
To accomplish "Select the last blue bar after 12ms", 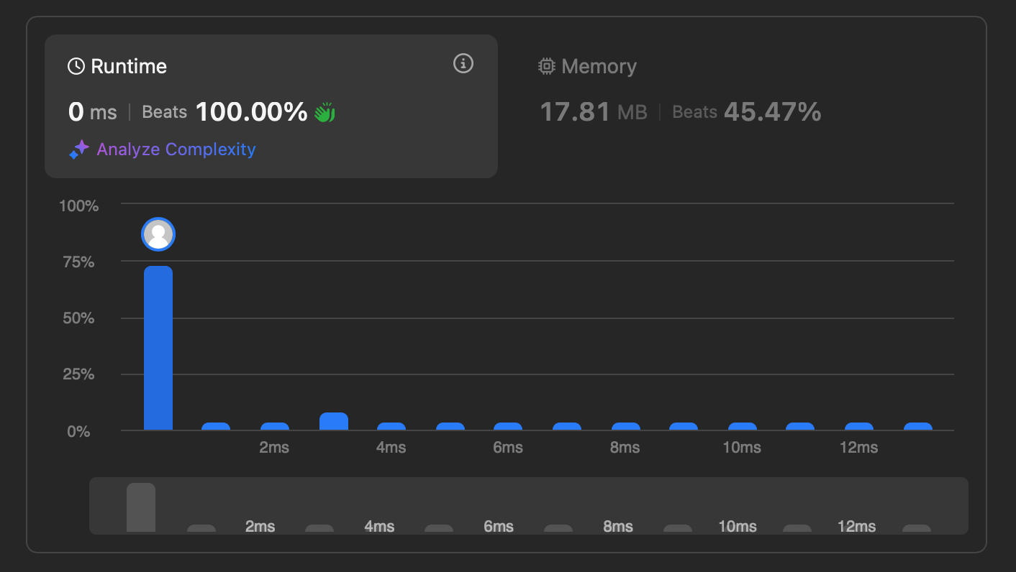I will tap(918, 426).
